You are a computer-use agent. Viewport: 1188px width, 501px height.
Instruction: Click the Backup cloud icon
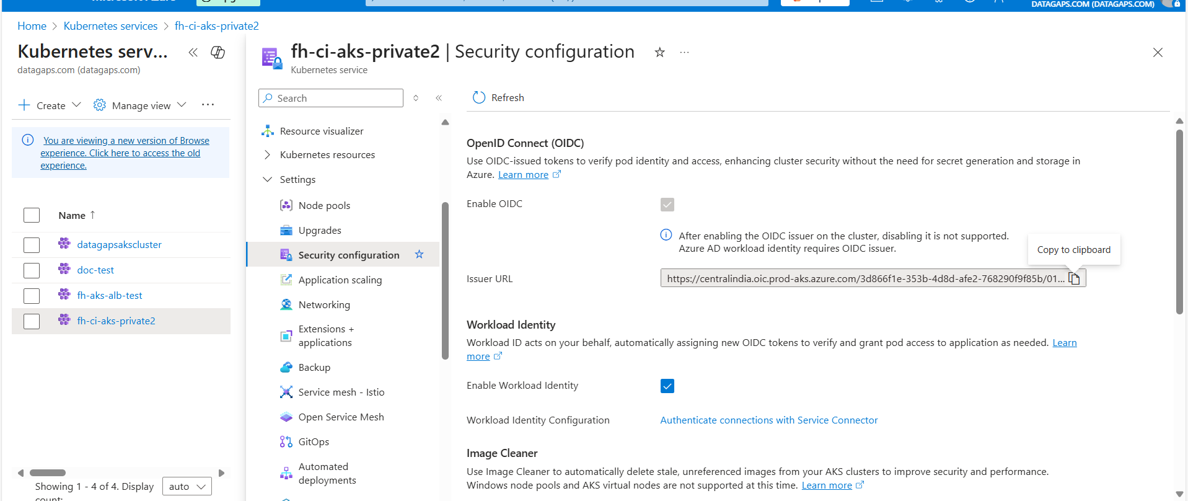pyautogui.click(x=286, y=367)
